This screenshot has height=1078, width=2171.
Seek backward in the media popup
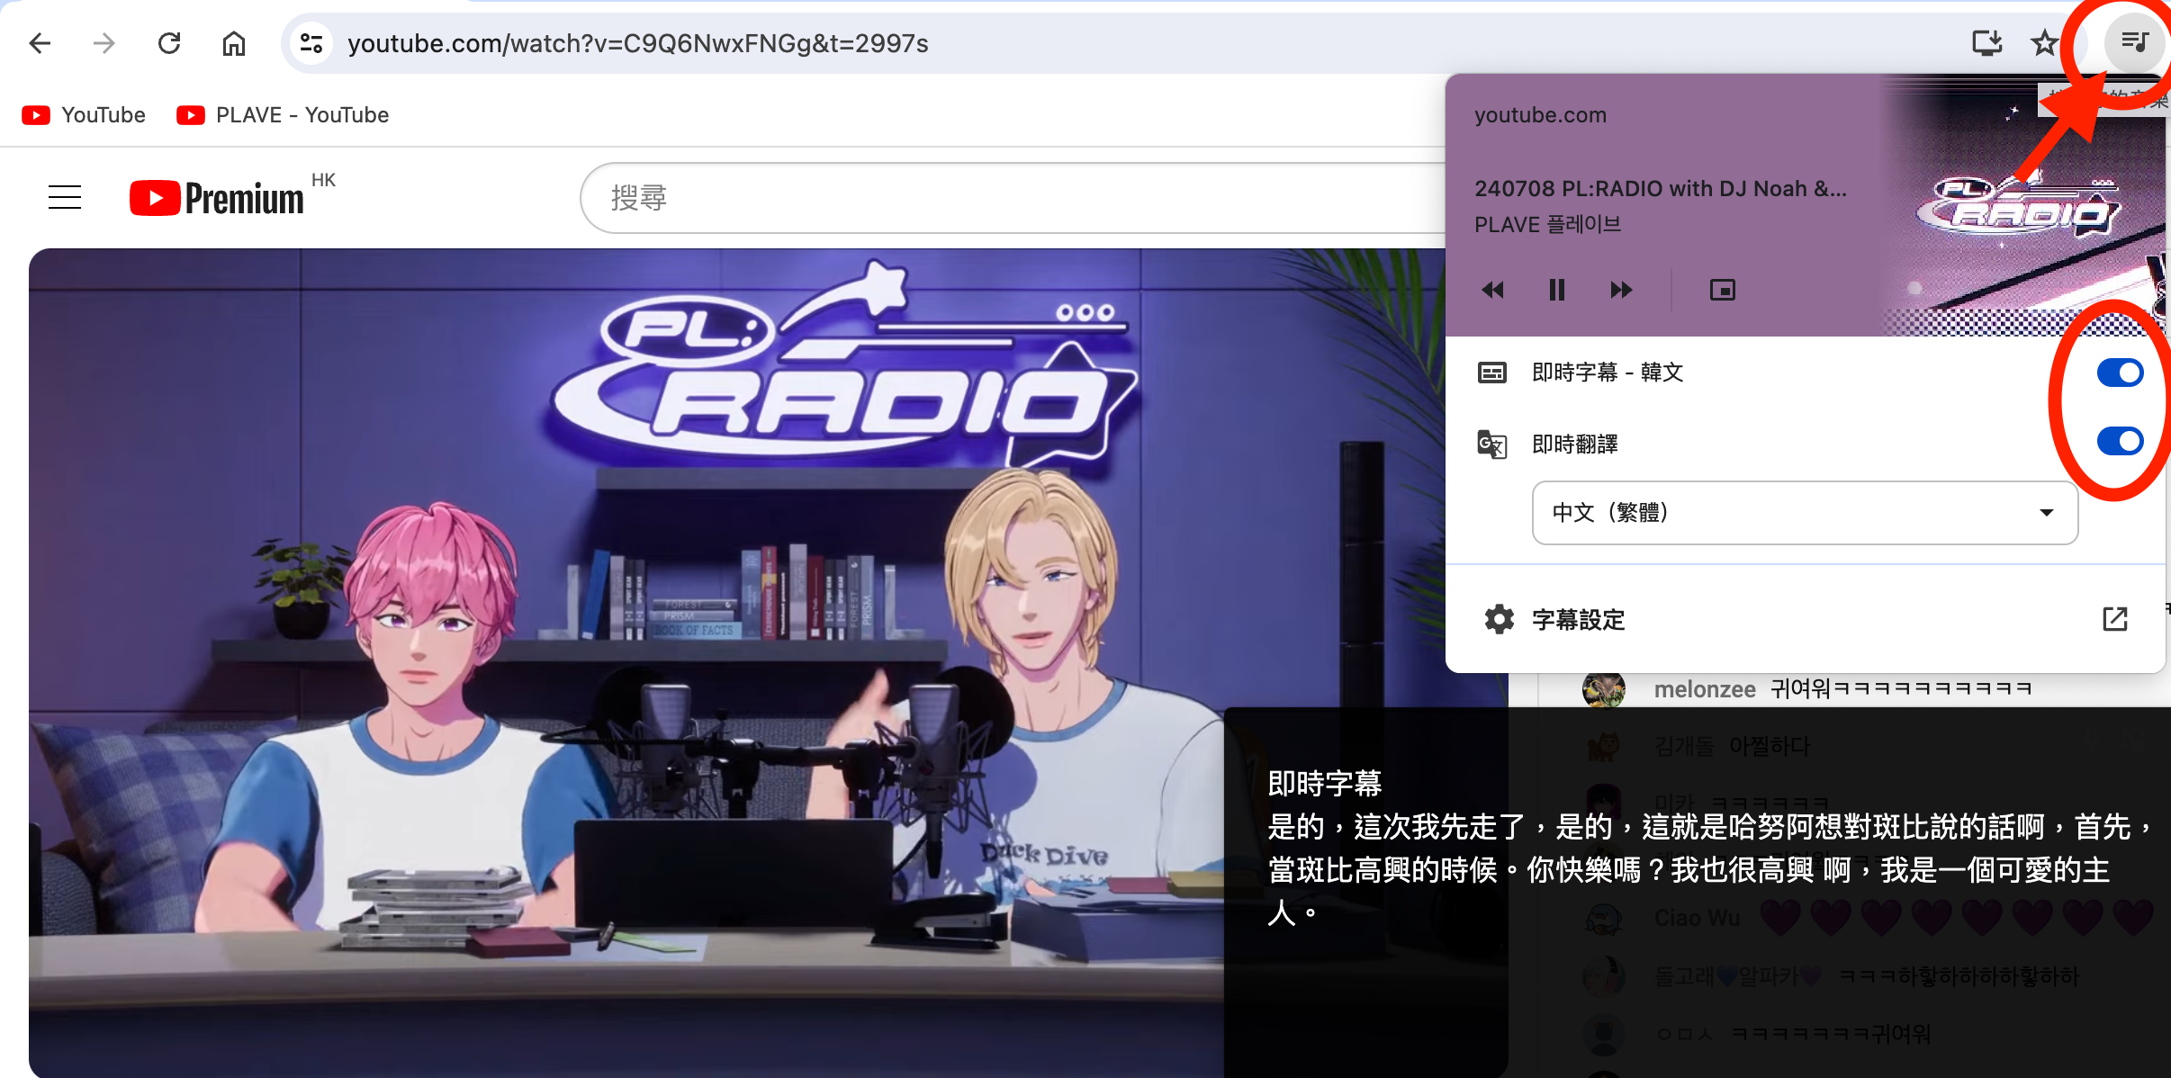tap(1492, 290)
